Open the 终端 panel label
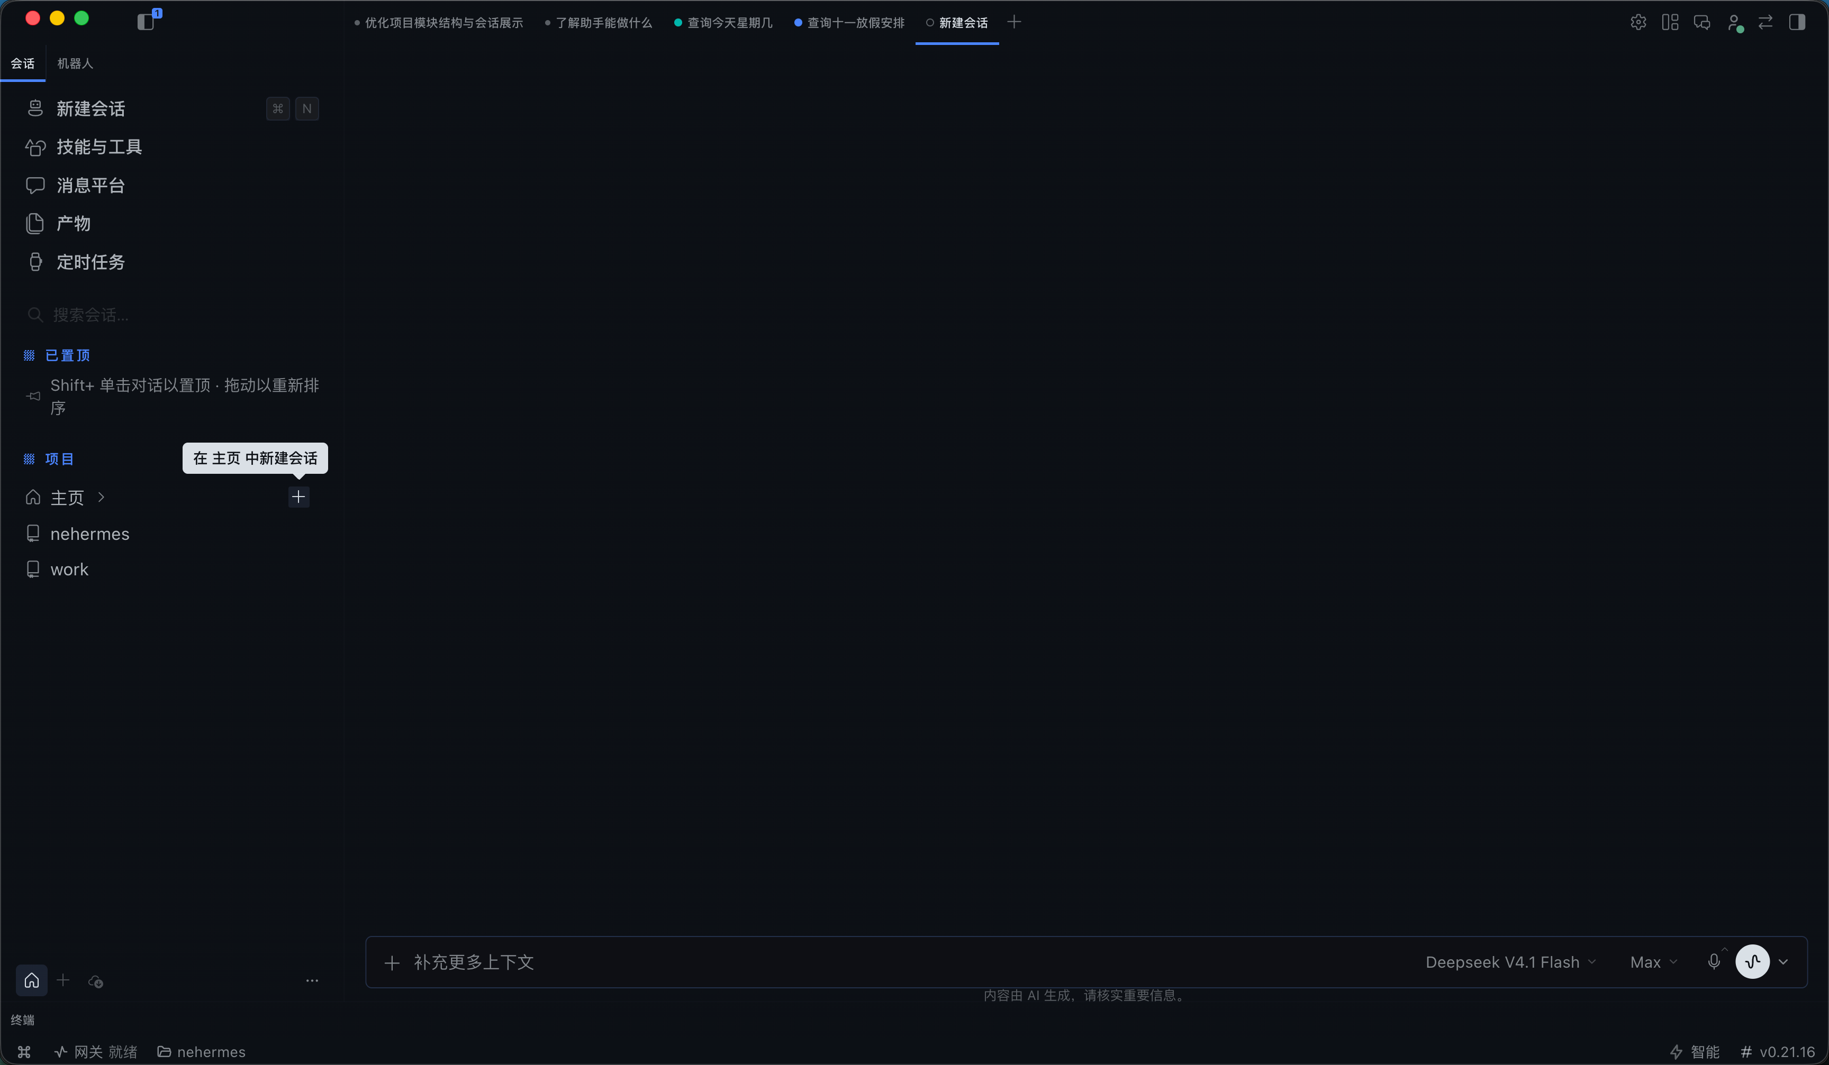Image resolution: width=1829 pixels, height=1065 pixels. pos(23,1020)
